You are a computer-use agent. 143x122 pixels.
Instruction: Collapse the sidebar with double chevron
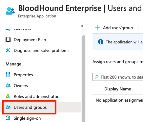pos(82,26)
